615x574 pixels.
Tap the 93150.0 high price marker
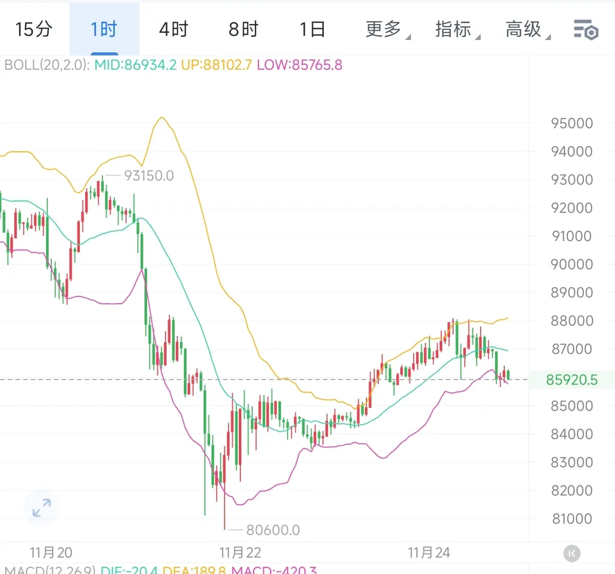[x=149, y=176]
